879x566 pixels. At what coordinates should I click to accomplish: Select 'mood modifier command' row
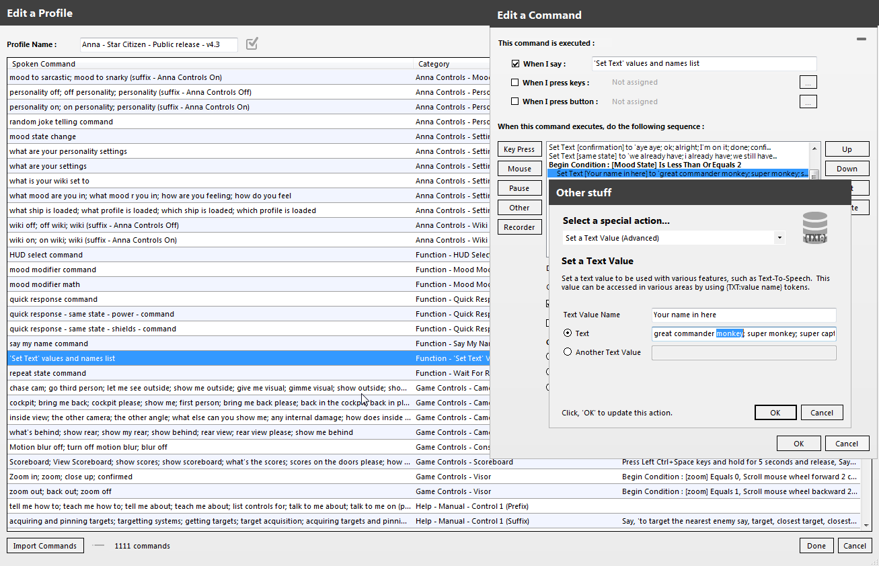[x=249, y=270]
